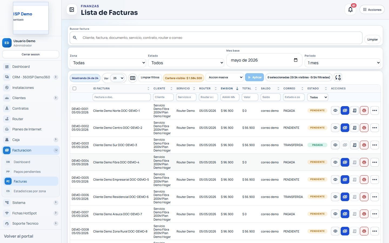Click the calendar icon in Mes base field
This screenshot has height=243, width=389.
[296, 60]
